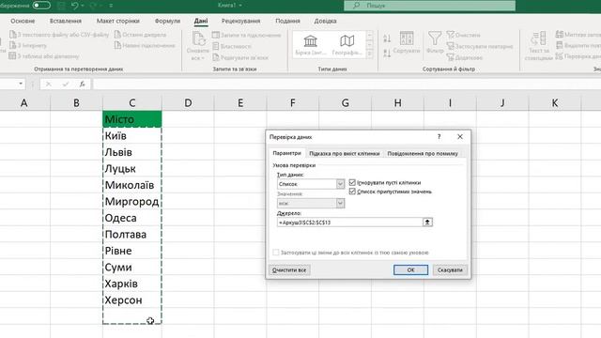The width and height of the screenshot is (601, 338).
Task: Select the Дані ribbon tab
Action: point(201,21)
